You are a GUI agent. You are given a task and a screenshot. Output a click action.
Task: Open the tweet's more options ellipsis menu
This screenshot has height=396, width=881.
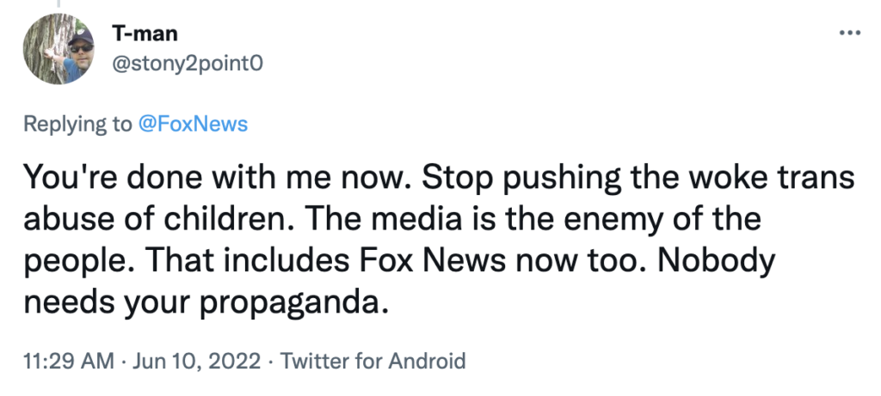(848, 33)
